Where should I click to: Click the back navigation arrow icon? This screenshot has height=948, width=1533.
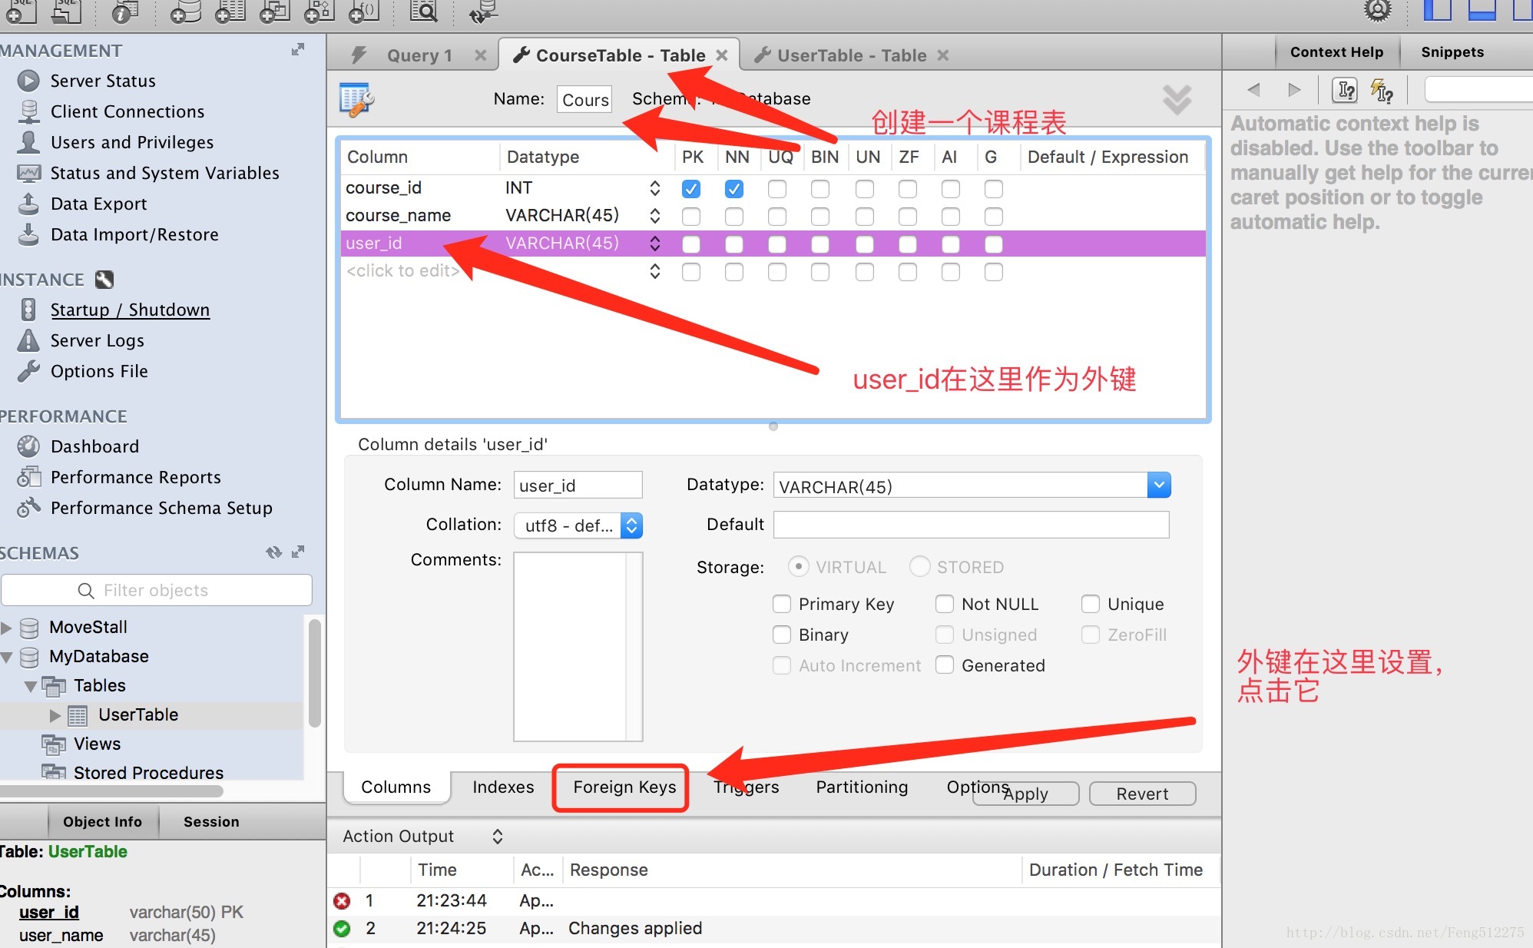tap(1252, 90)
